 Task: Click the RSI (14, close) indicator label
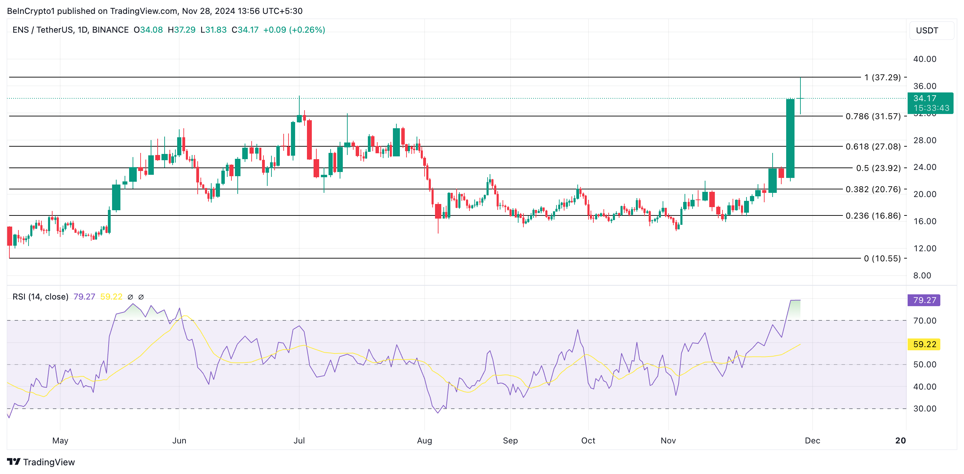(x=40, y=297)
